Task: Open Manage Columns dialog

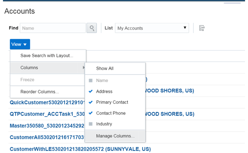Action: click(x=115, y=136)
